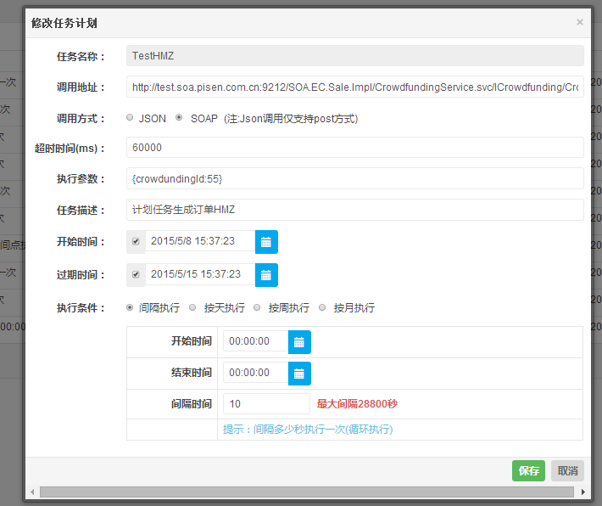Open time picker for interval 开始时间
The height and width of the screenshot is (506, 602).
[299, 342]
